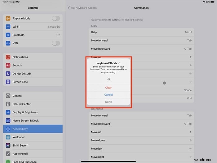Screen dimensions: 217x163
Task: Tap the Bluetooth icon
Action: tap(8, 35)
